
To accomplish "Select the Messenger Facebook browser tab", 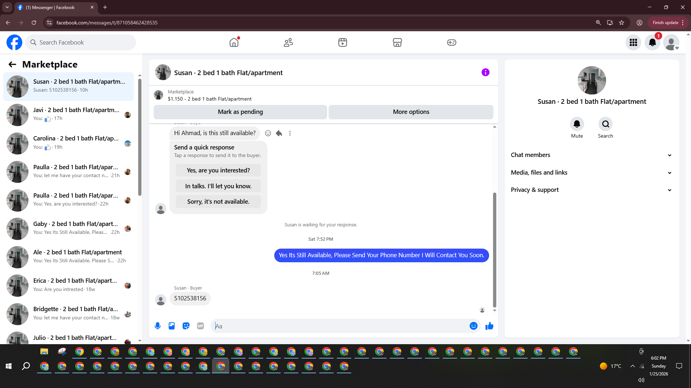I will click(56, 7).
